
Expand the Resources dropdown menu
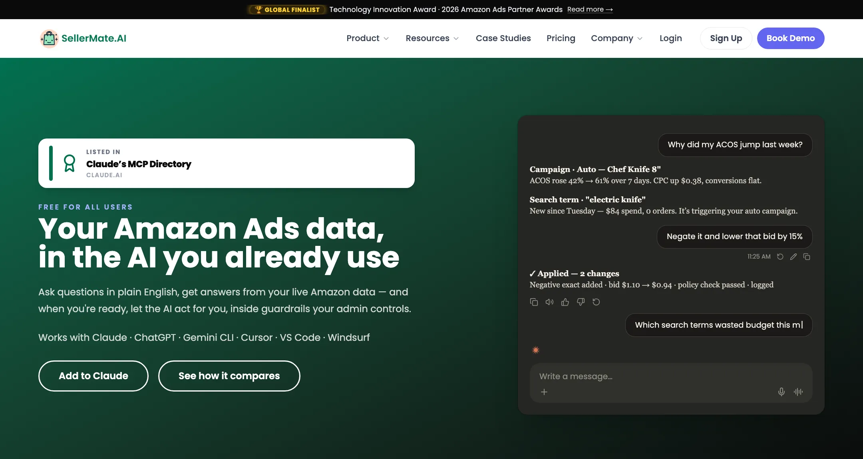coord(432,38)
